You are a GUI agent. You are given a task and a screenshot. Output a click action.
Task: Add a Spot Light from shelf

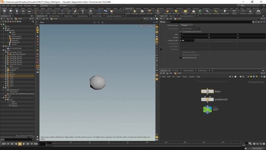click(x=142, y=12)
